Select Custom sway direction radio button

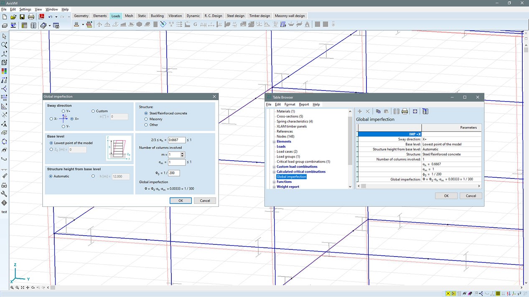pyautogui.click(x=93, y=111)
